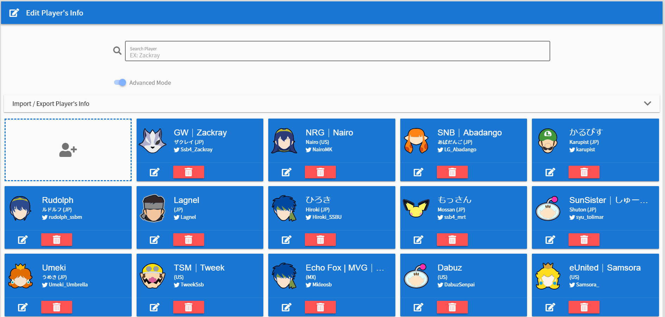Open the TweekSsb Twitter handle
Image resolution: width=665 pixels, height=317 pixels.
tap(189, 285)
